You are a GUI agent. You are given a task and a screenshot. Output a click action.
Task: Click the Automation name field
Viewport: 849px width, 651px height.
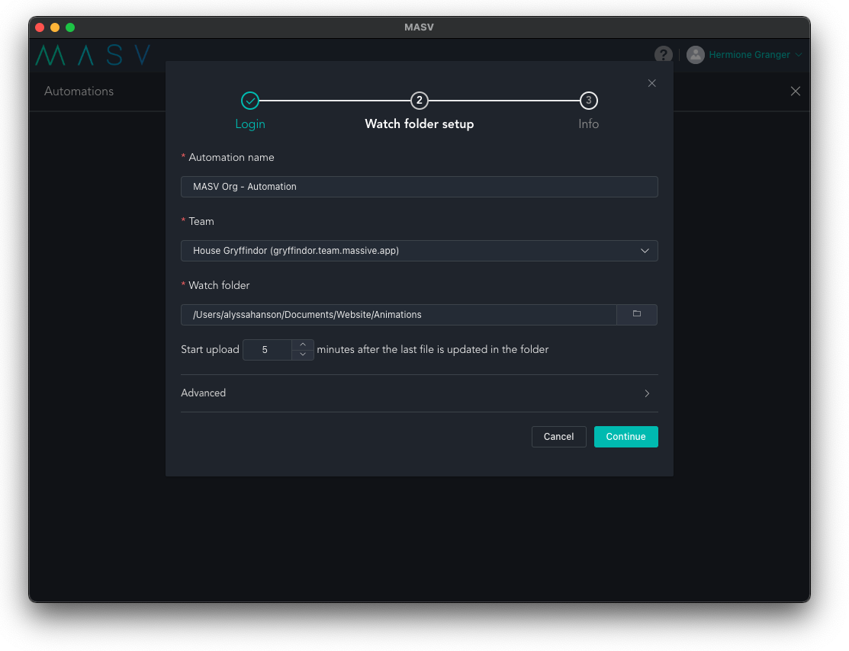419,187
